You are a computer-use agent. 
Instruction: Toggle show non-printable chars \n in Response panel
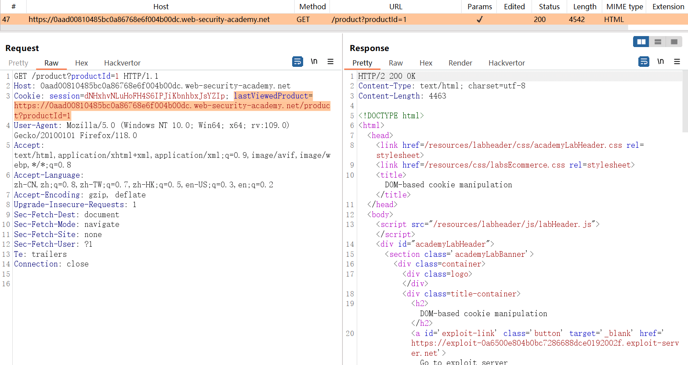pyautogui.click(x=660, y=62)
